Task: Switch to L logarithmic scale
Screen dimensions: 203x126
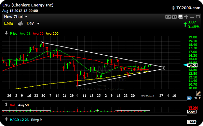Action: pos(192,98)
